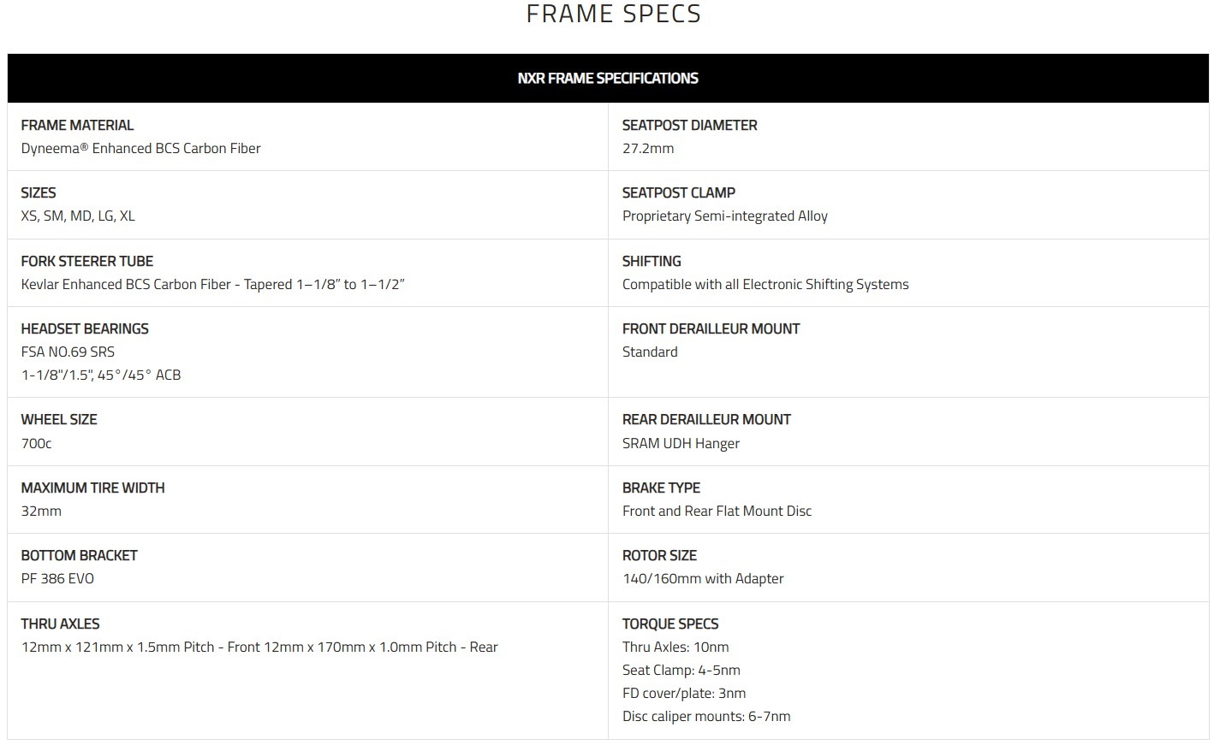This screenshot has width=1214, height=745.
Task: Select the Dyneema Enhanced BCS Carbon Fiber text
Action: pos(140,148)
